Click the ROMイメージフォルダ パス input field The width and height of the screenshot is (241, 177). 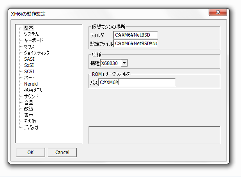pos(137,82)
